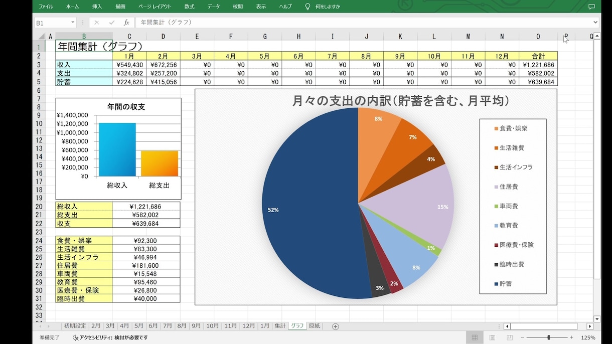The image size is (612, 344).
Task: Open zoom dialog via 125% label
Action: (x=588, y=338)
